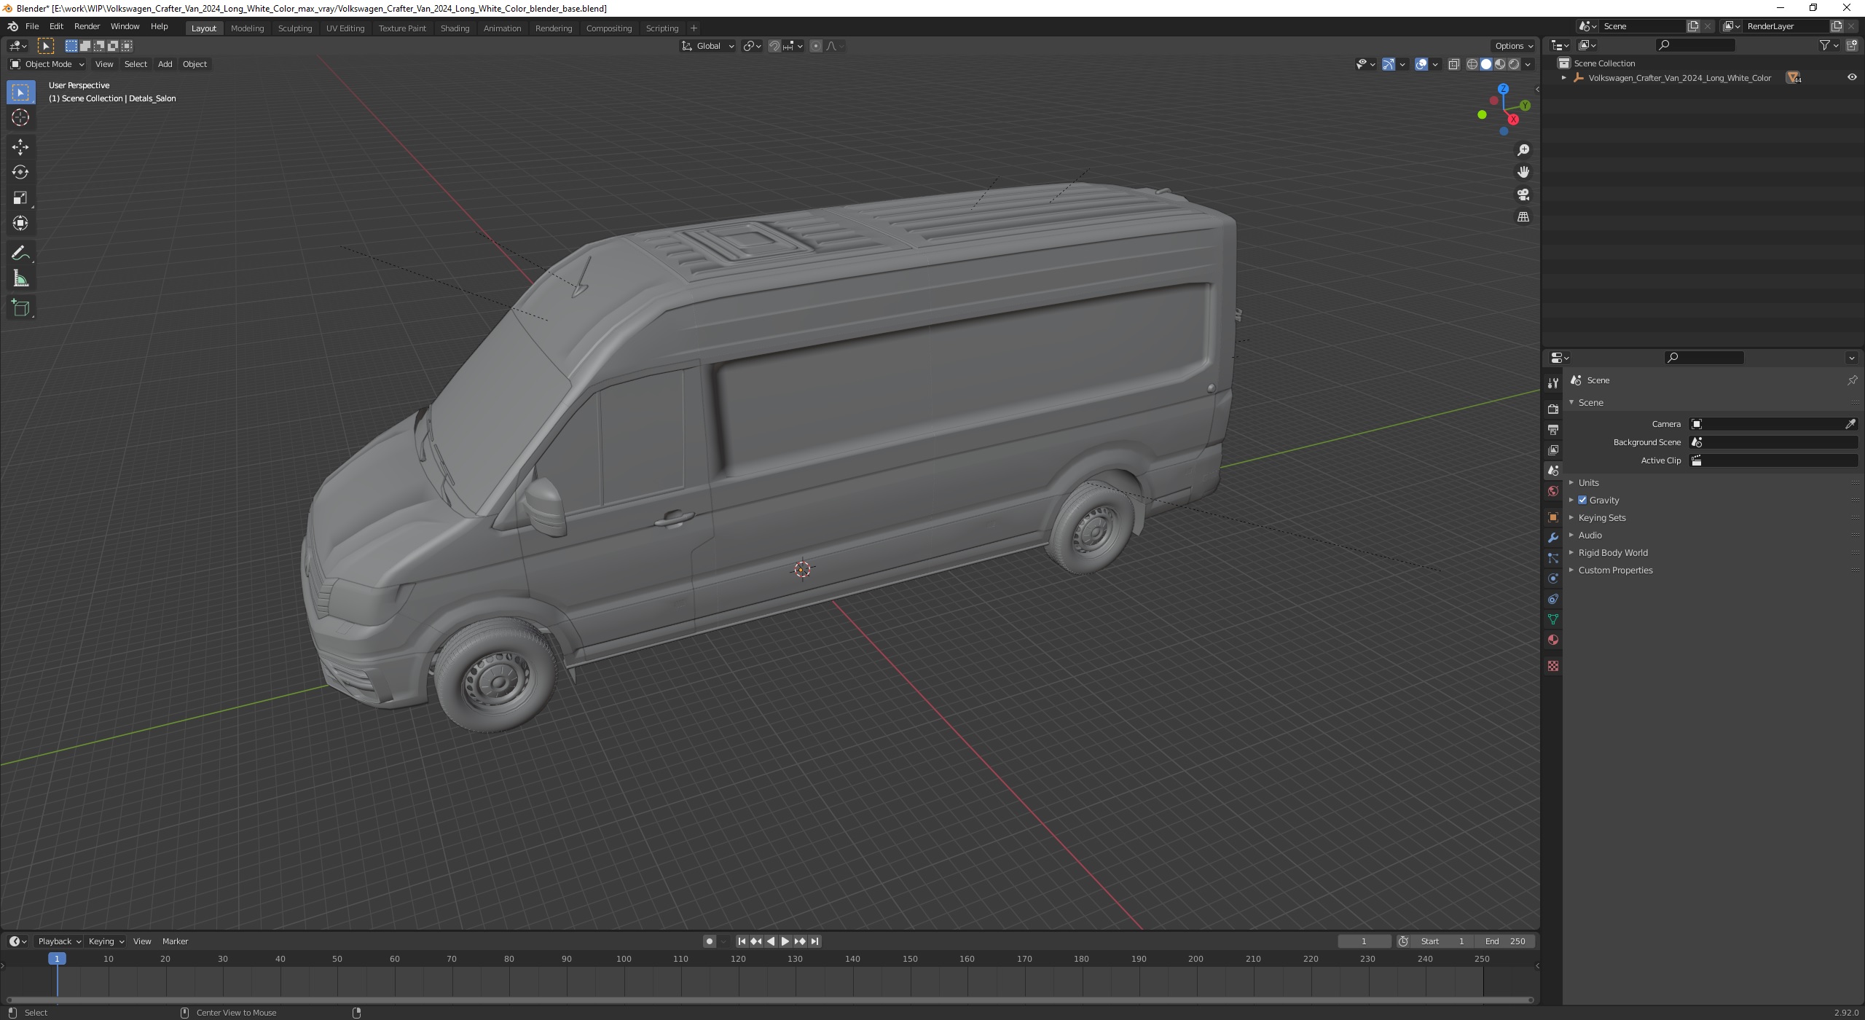Open World properties tab
This screenshot has width=1865, height=1020.
click(x=1552, y=491)
